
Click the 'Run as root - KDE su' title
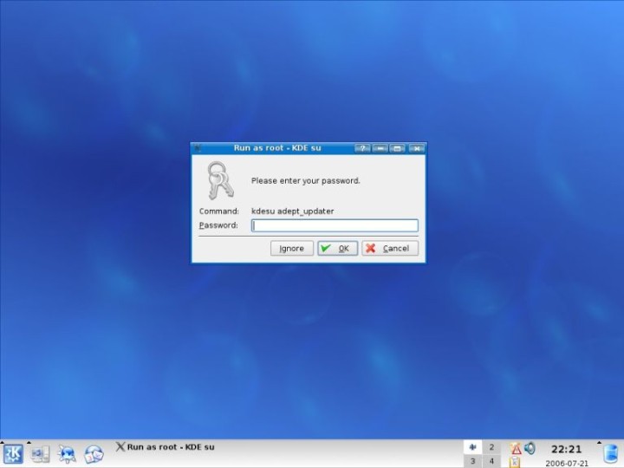point(277,148)
